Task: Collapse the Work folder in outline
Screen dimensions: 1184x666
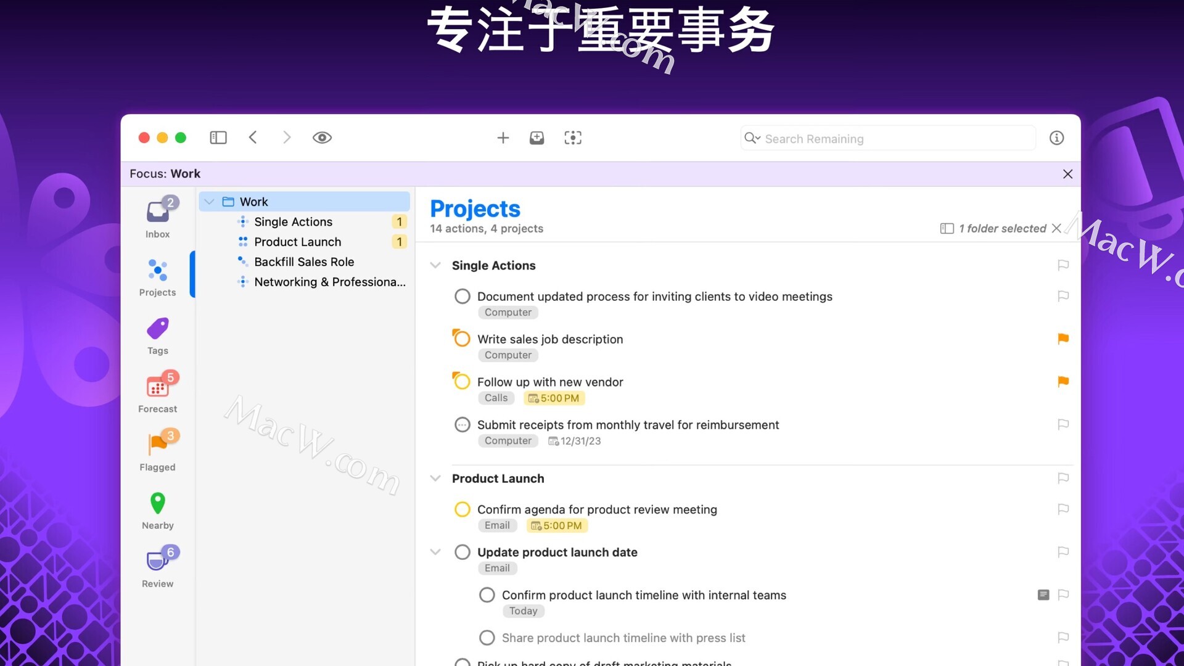Action: coord(209,202)
